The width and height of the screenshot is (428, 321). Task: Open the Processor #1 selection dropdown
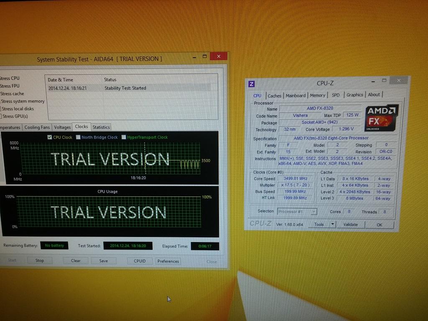click(314, 211)
